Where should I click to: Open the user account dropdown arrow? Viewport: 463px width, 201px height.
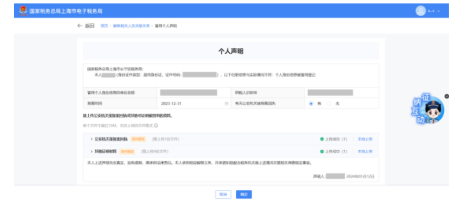click(x=439, y=11)
